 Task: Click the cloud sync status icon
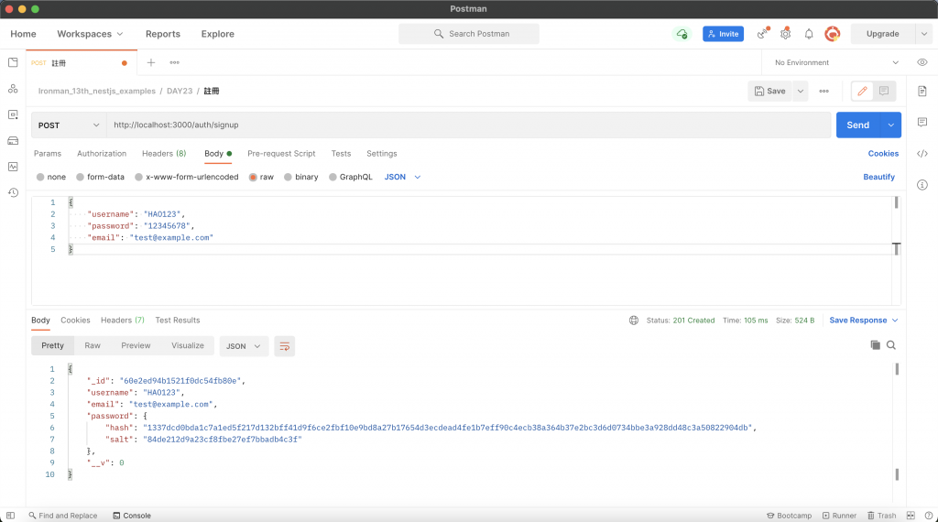pyautogui.click(x=682, y=34)
